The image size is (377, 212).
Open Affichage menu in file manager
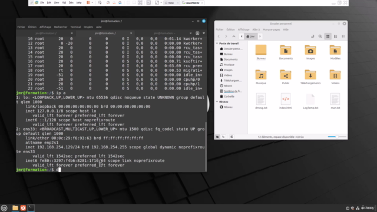[243, 29]
